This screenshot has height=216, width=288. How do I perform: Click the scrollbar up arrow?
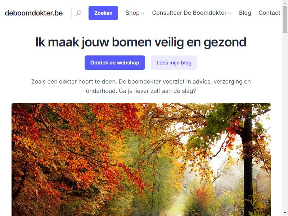285,3
